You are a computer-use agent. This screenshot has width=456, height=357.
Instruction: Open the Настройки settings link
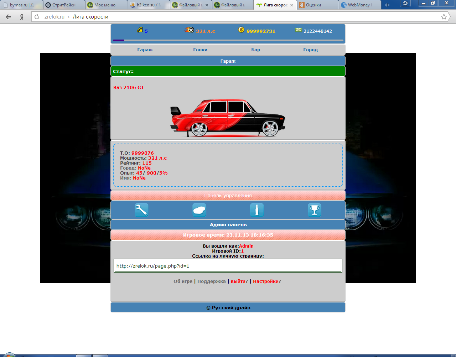(265, 281)
